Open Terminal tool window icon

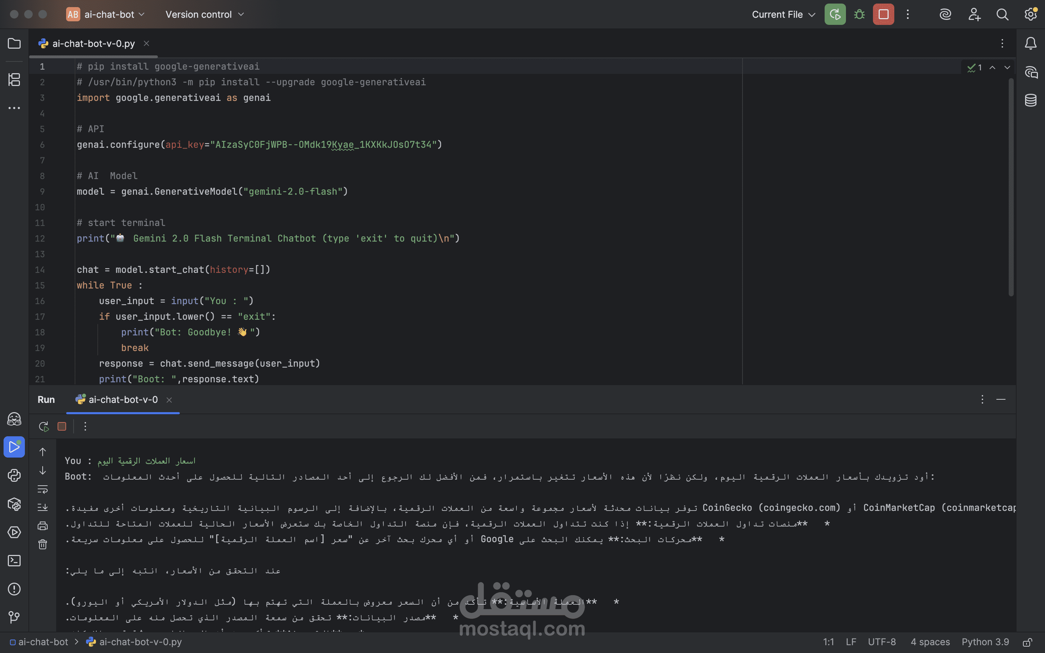[14, 561]
